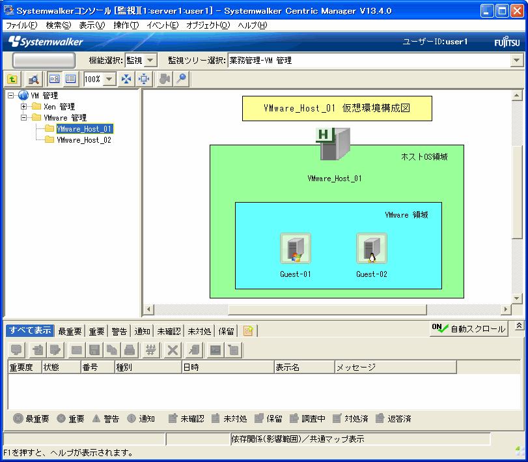This screenshot has width=528, height=462.
Task: Open the zoom percentage 100% dropdown
Action: (109, 79)
